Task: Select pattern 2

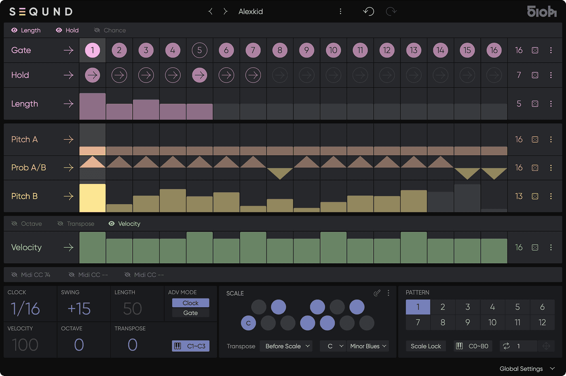Action: point(443,307)
